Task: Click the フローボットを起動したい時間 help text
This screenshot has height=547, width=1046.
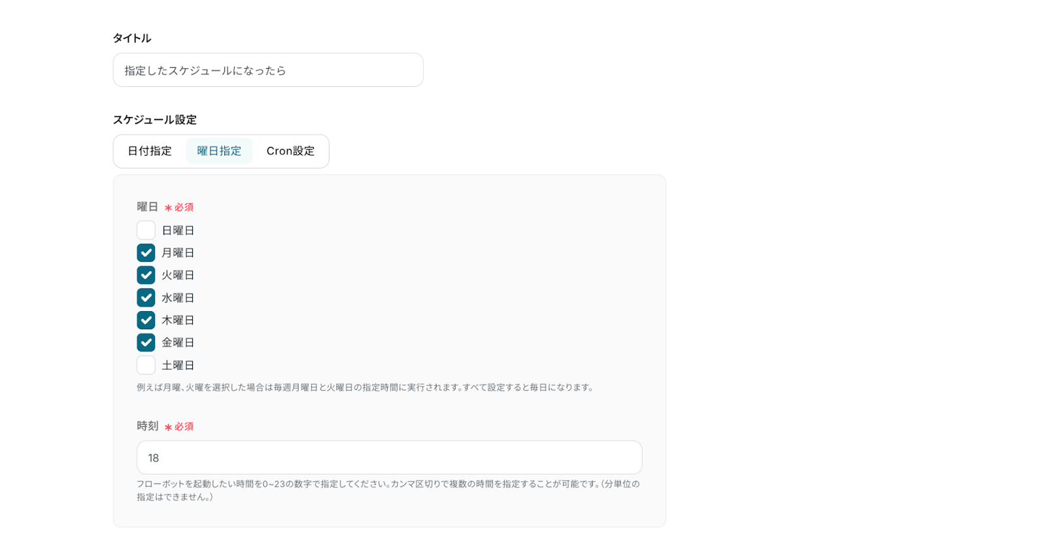Action: click(x=388, y=490)
